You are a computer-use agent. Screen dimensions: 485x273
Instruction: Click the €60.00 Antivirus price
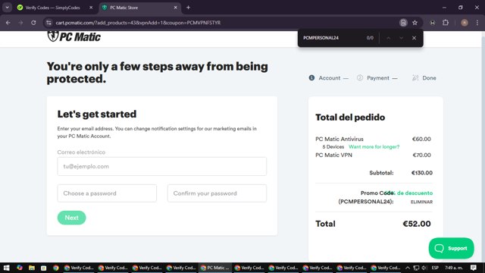[421, 139]
